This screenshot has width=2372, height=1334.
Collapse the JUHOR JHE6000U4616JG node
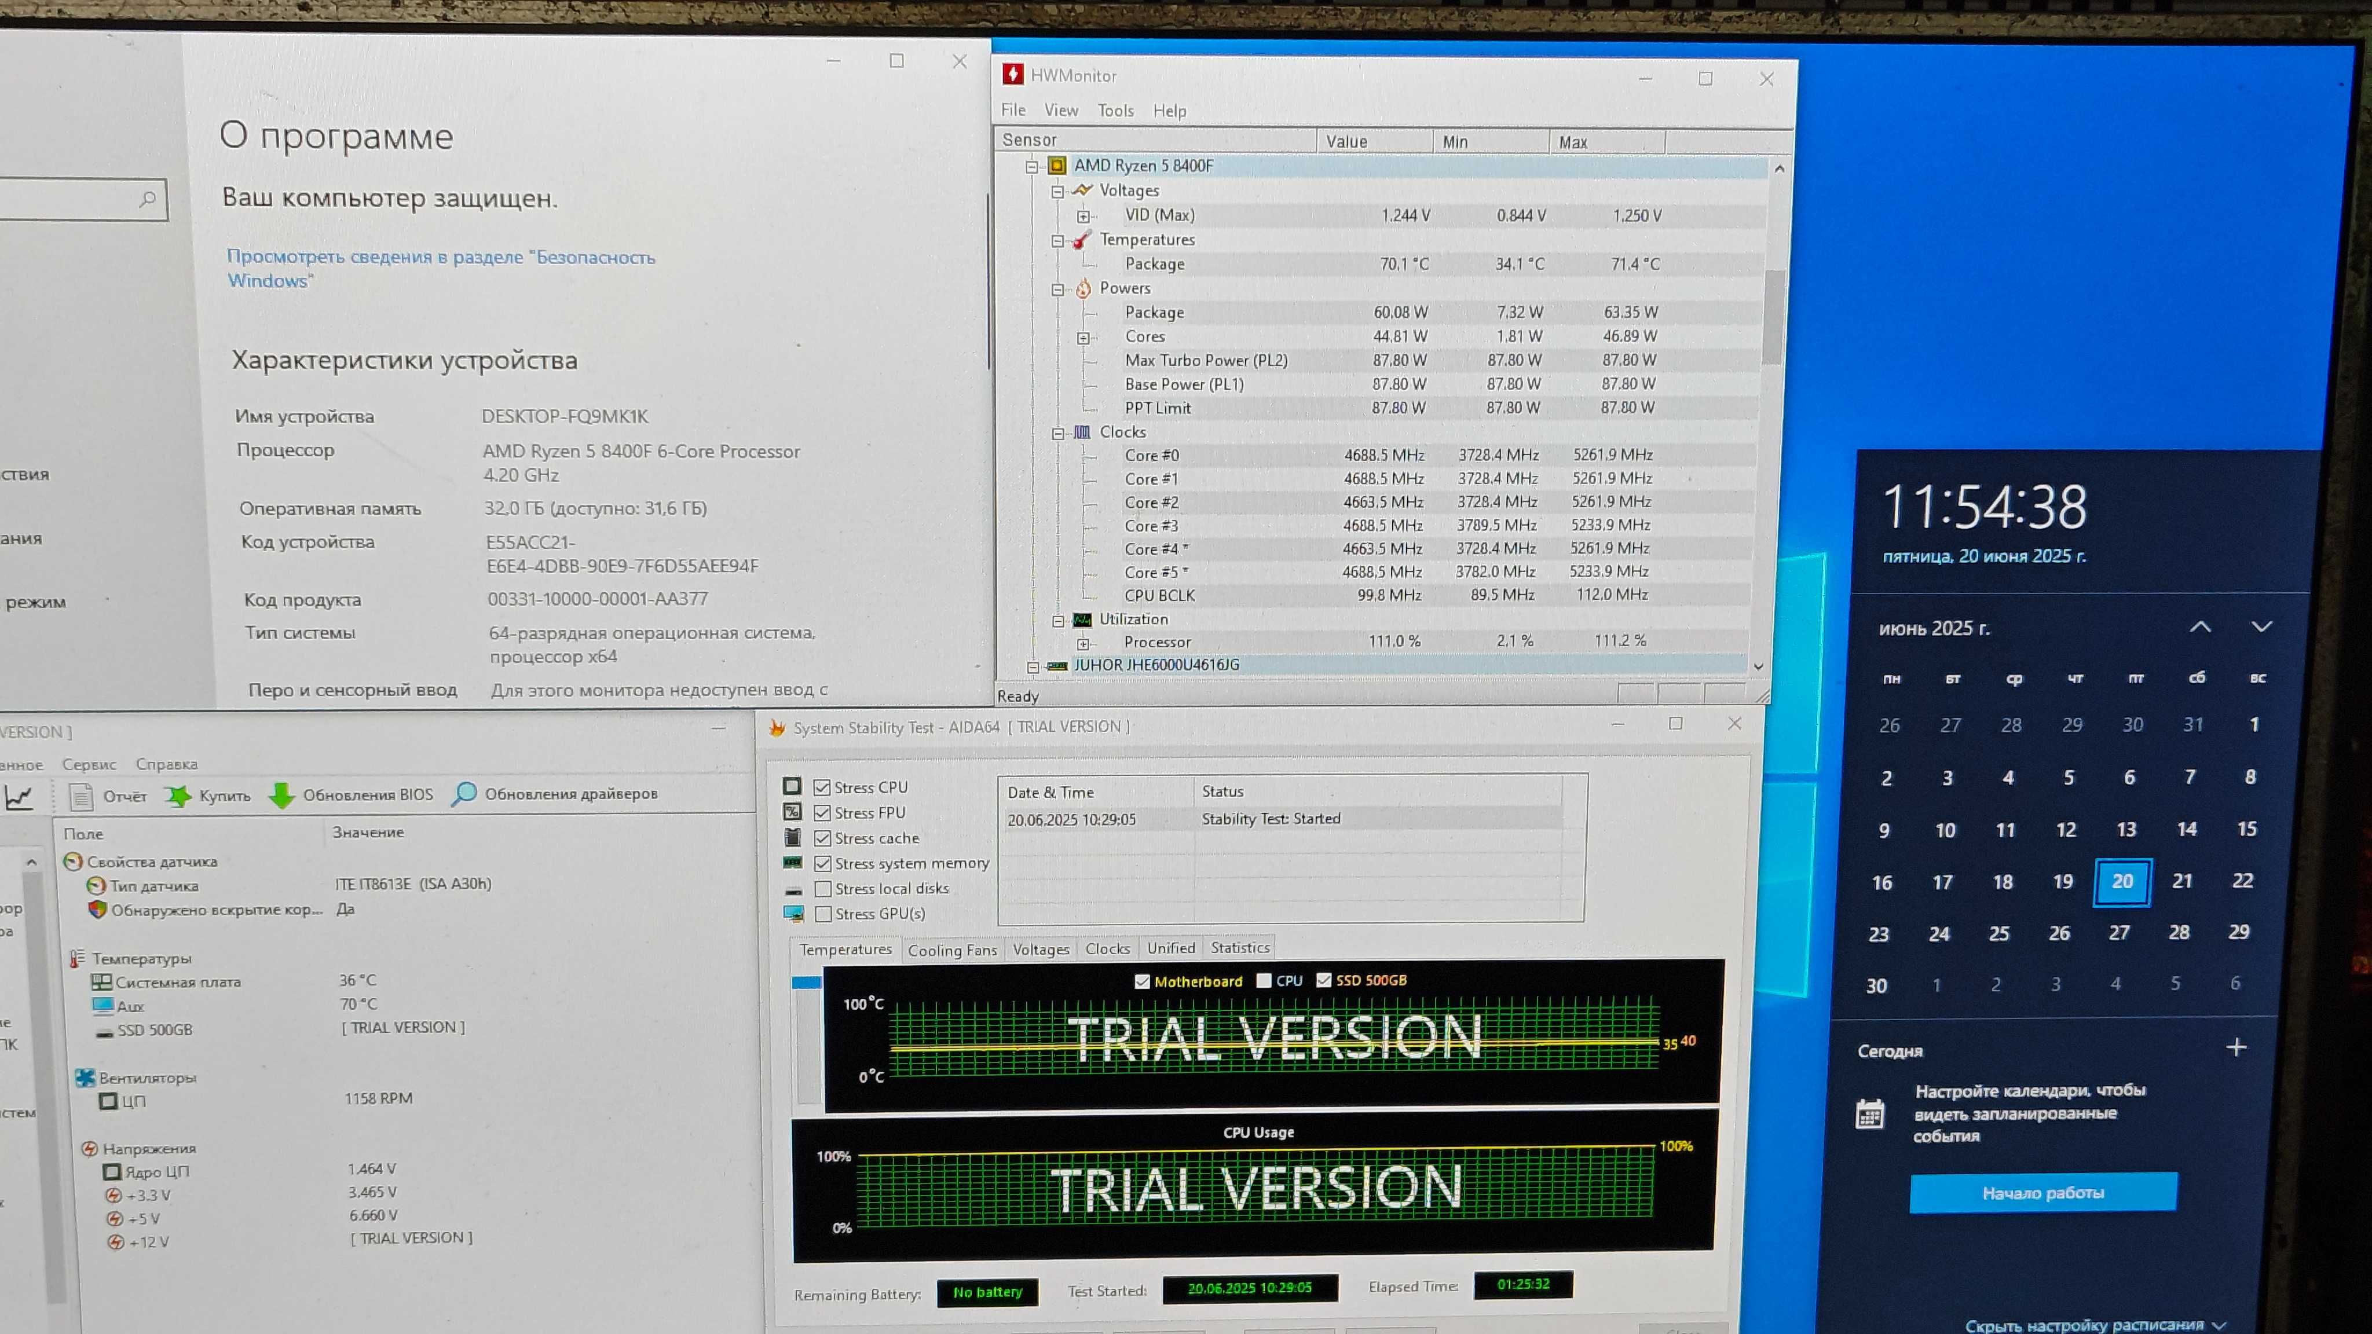pos(1032,666)
